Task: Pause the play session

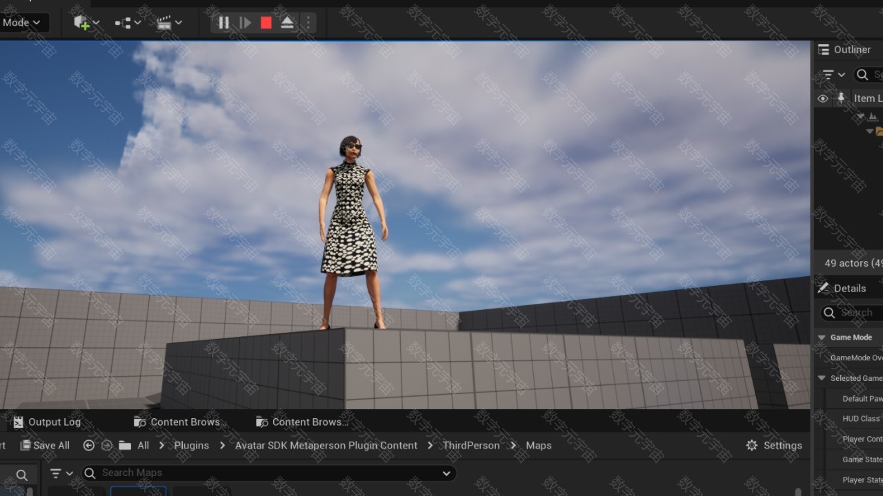Action: [224, 23]
